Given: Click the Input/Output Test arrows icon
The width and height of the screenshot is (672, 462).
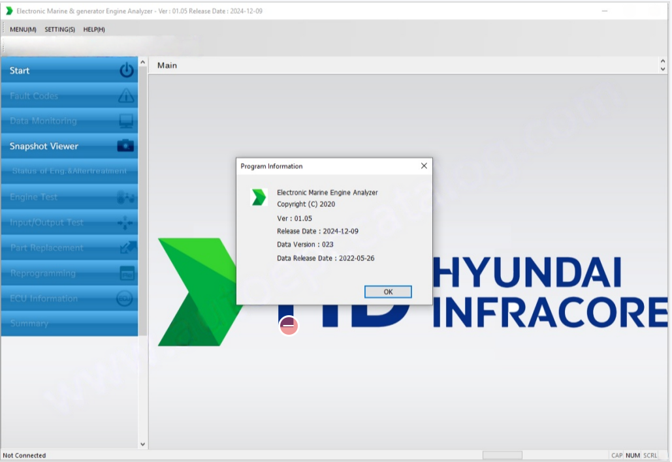Looking at the screenshot, I should tap(125, 223).
